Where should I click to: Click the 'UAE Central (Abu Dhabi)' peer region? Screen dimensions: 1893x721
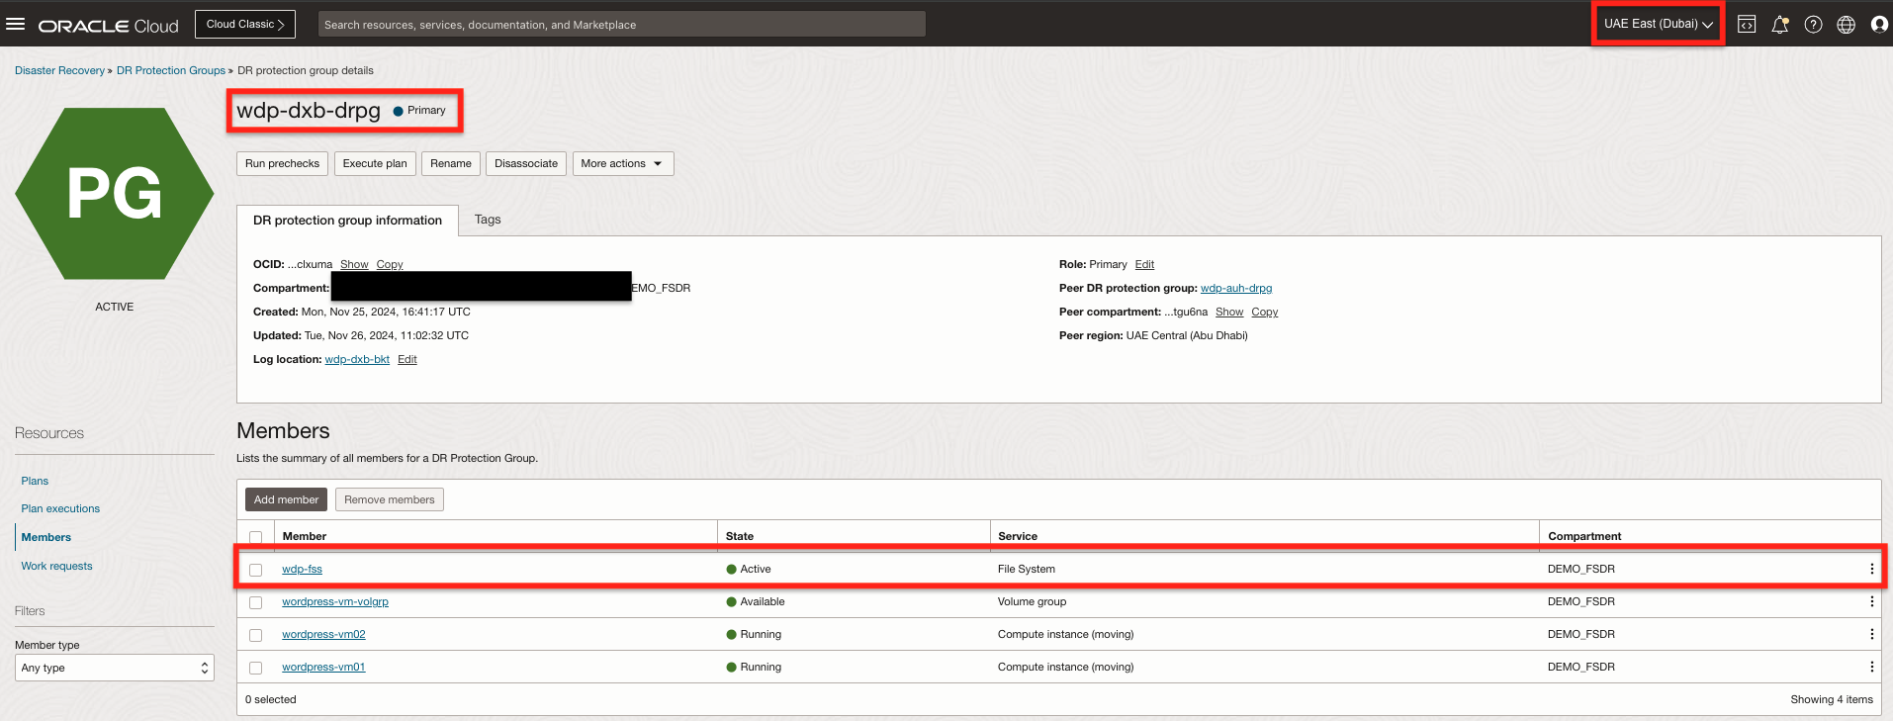1187,335
